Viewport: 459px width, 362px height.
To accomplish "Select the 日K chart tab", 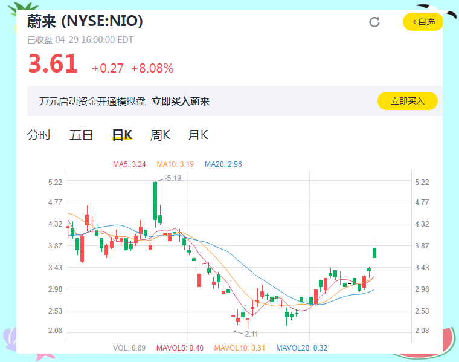I will [x=122, y=135].
